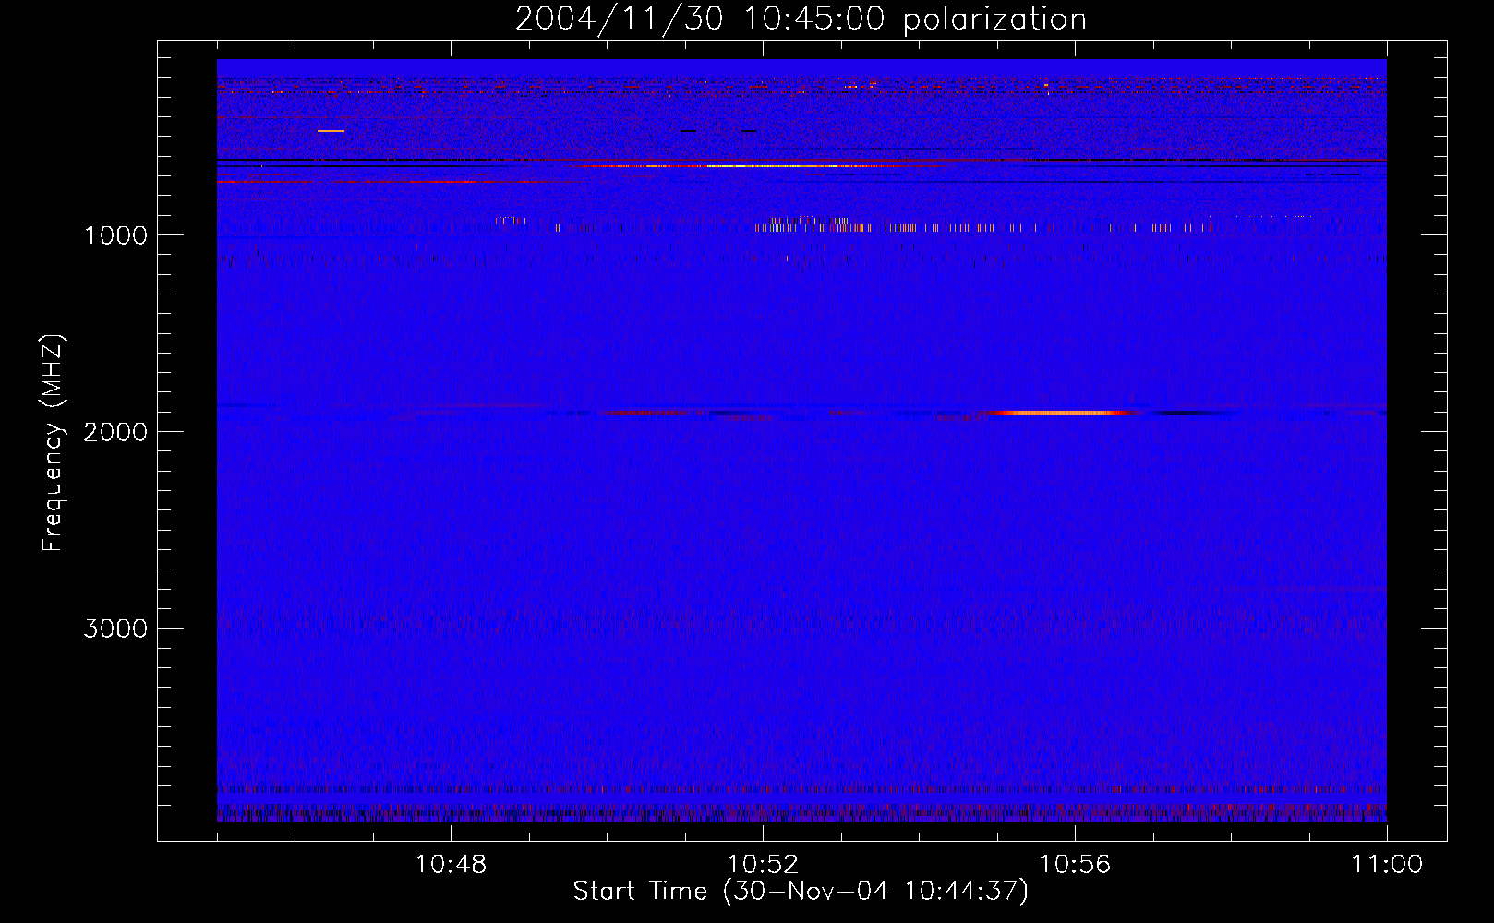The width and height of the screenshot is (1494, 923).
Task: Click the 11:00 time tick label
Action: 1387,865
